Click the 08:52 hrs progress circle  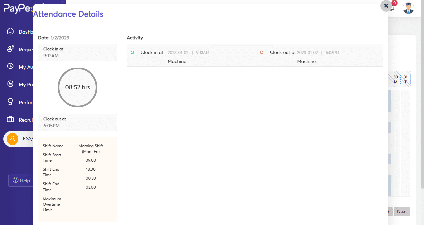point(78,87)
